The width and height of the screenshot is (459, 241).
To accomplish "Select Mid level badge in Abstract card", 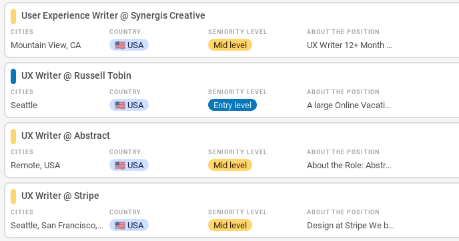I will 230,165.
